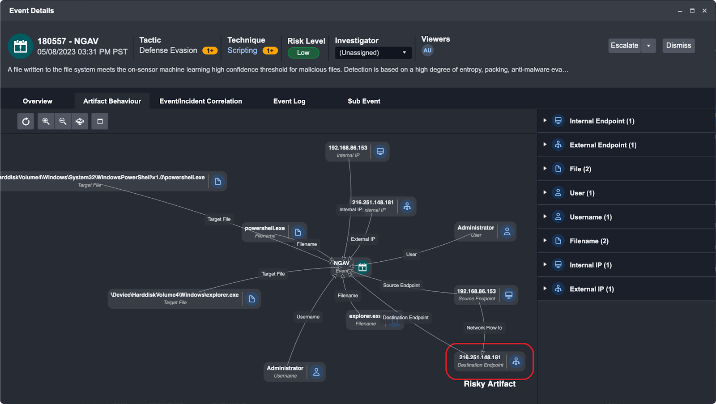Open the Escalate button dropdown arrow

click(648, 46)
